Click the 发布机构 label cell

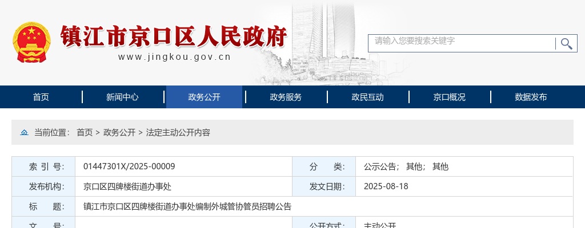43,186
